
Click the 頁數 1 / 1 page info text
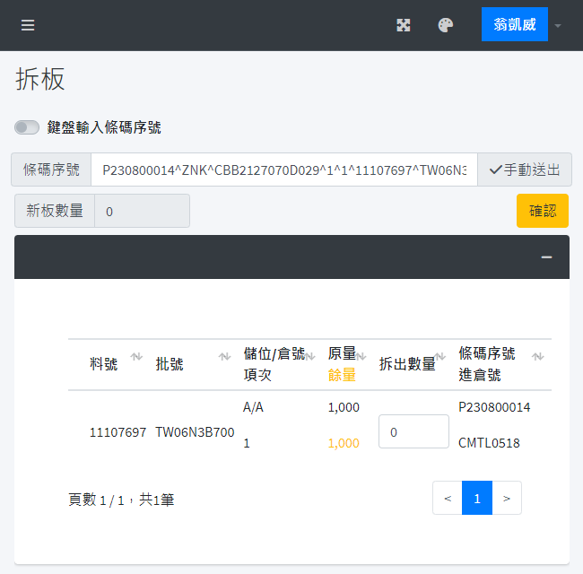(121, 500)
